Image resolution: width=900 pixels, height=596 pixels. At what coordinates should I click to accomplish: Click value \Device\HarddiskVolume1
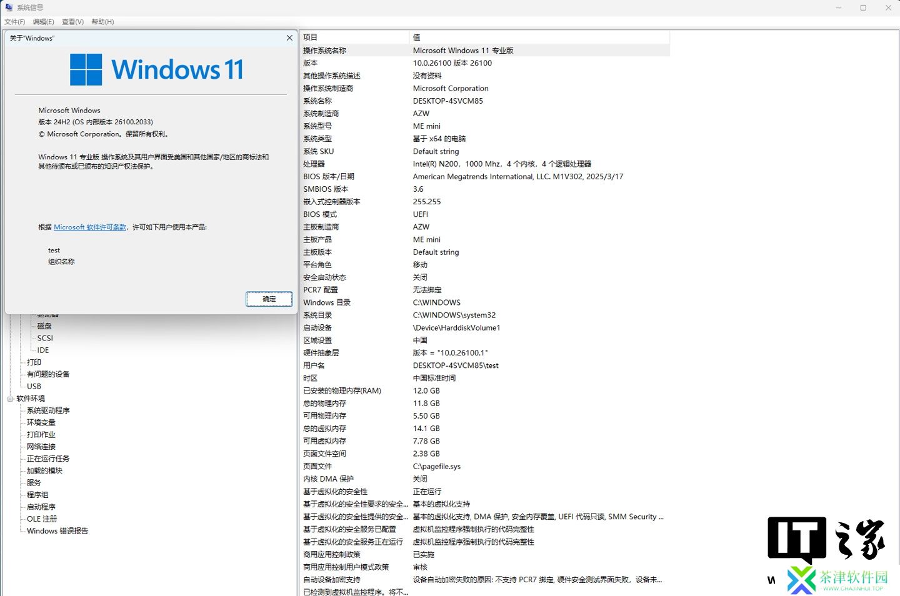coord(457,328)
